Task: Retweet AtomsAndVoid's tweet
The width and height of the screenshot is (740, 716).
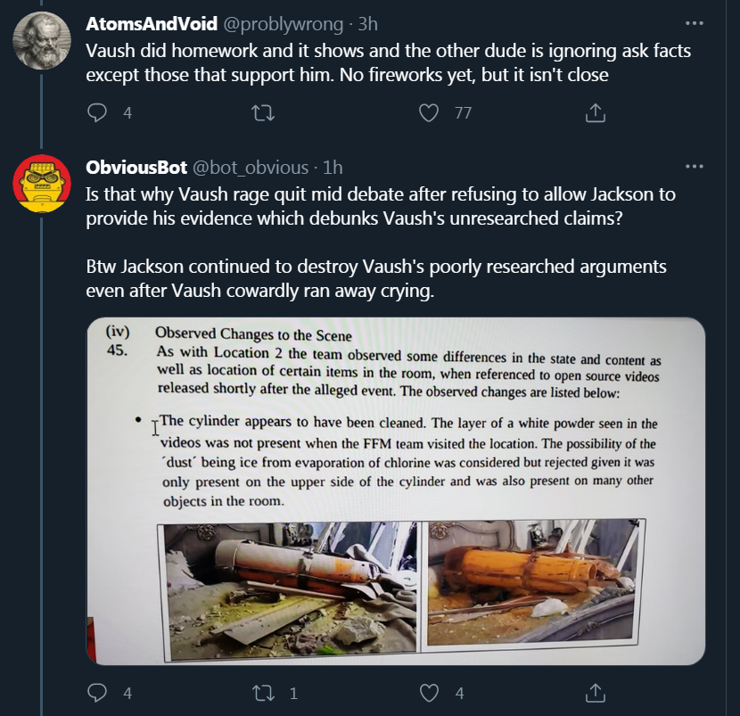Action: pos(263,113)
